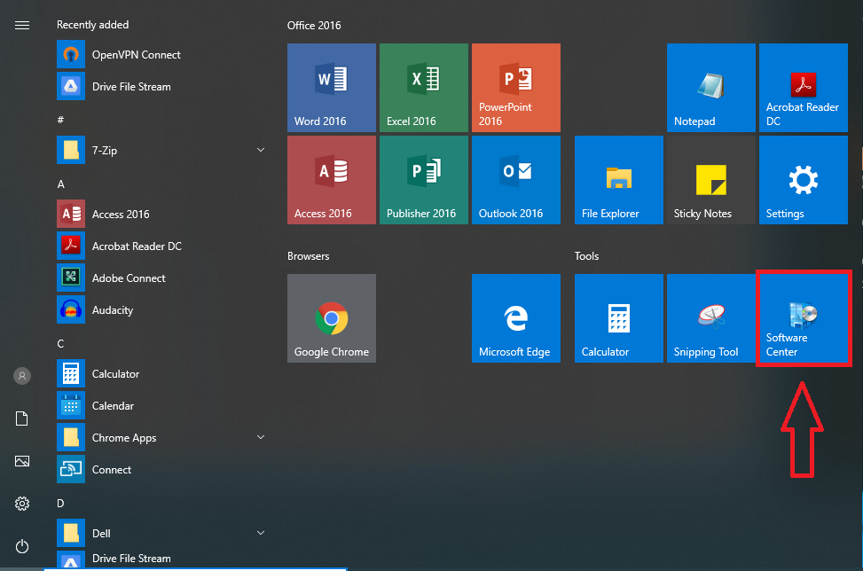Expand the Chrome Apps folder
The image size is (863, 571).
261,438
